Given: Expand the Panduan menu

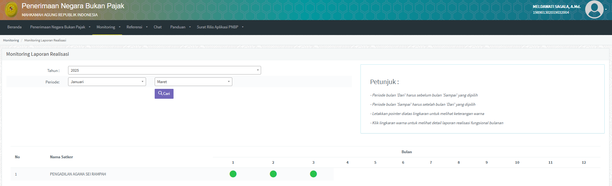Looking at the screenshot, I should click(x=180, y=27).
